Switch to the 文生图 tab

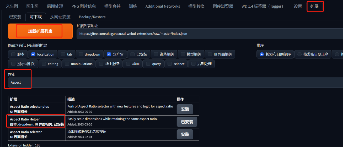point(12,6)
